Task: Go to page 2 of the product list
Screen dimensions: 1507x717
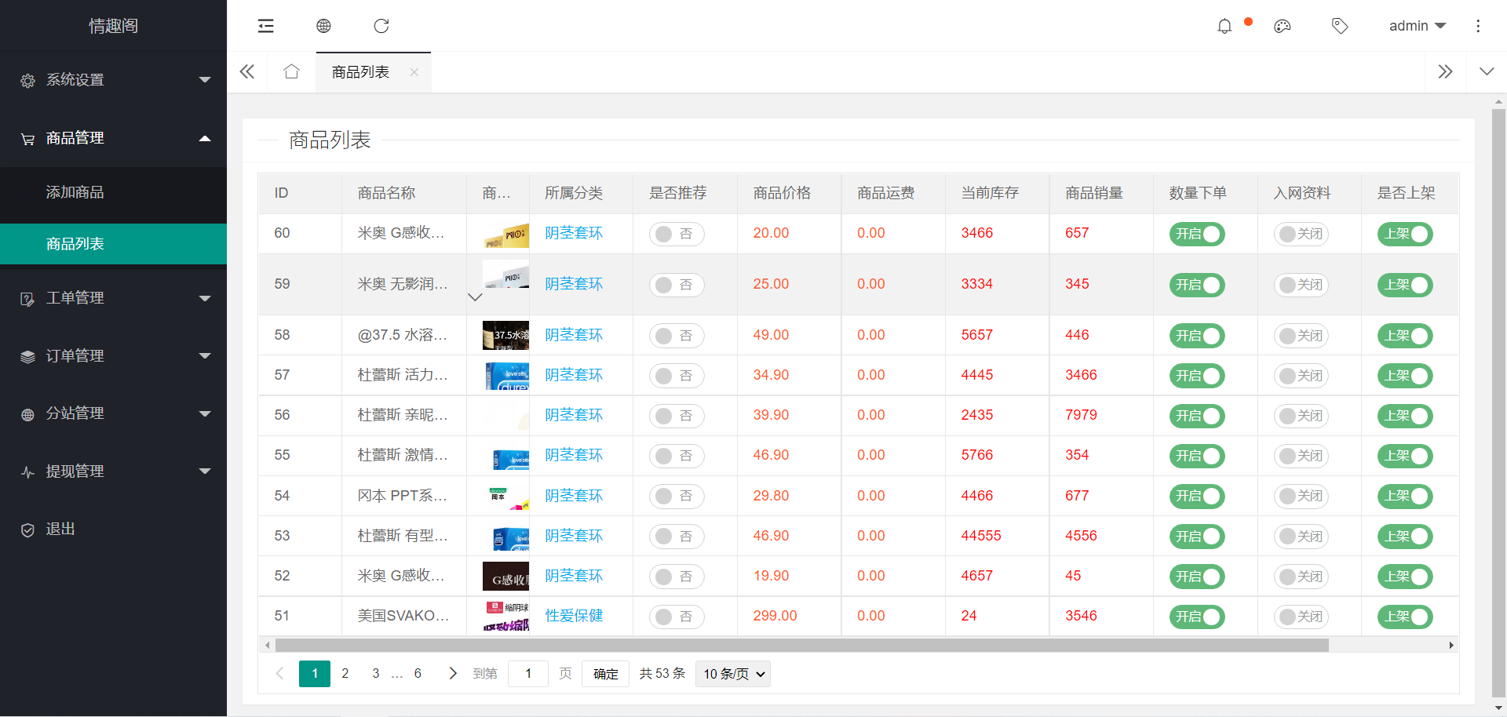Action: coord(345,674)
